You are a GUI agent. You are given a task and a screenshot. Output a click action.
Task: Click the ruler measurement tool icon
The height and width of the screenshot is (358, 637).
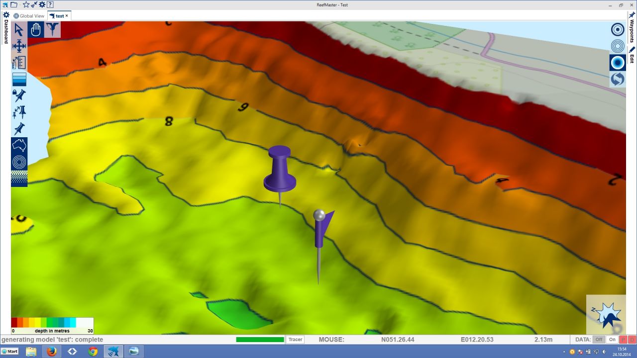point(19,63)
